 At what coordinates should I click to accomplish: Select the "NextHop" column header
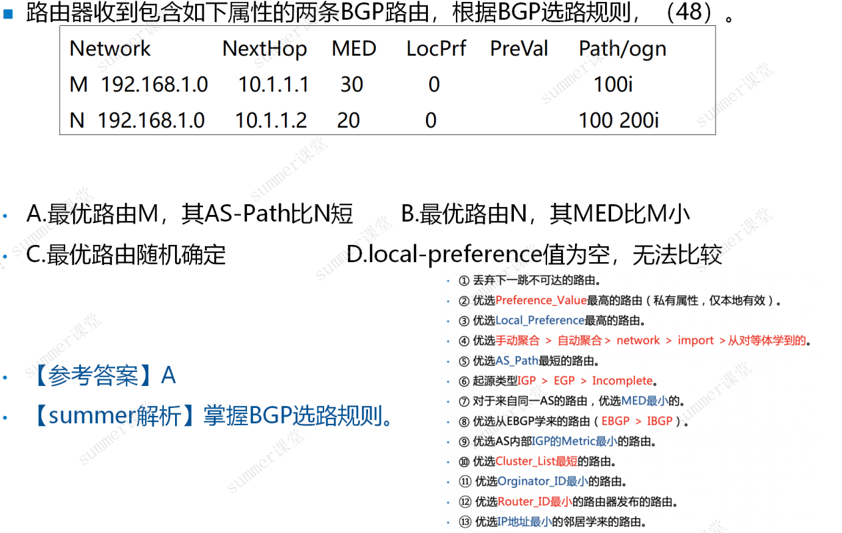tap(265, 49)
